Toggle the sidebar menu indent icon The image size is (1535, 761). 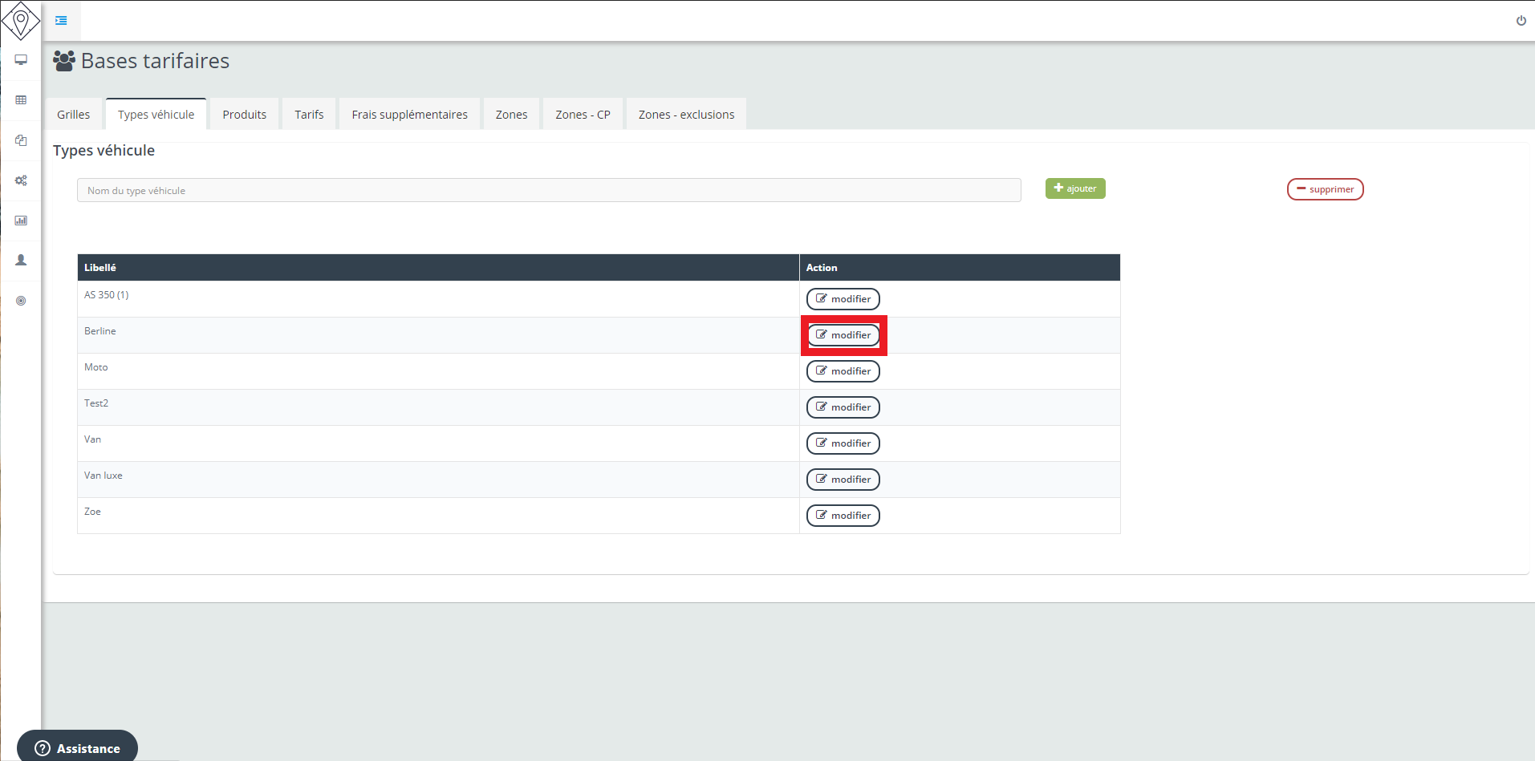[x=61, y=20]
